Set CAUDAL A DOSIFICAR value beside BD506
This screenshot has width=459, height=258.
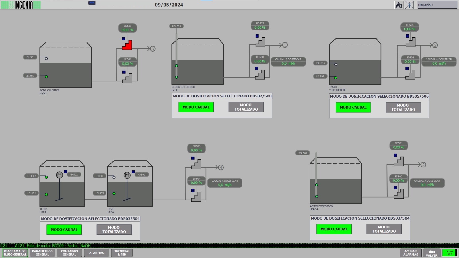pos(439,64)
